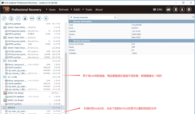Open the user account icon
Image resolution: width=195 pixels, height=114 pixels.
pos(182,10)
